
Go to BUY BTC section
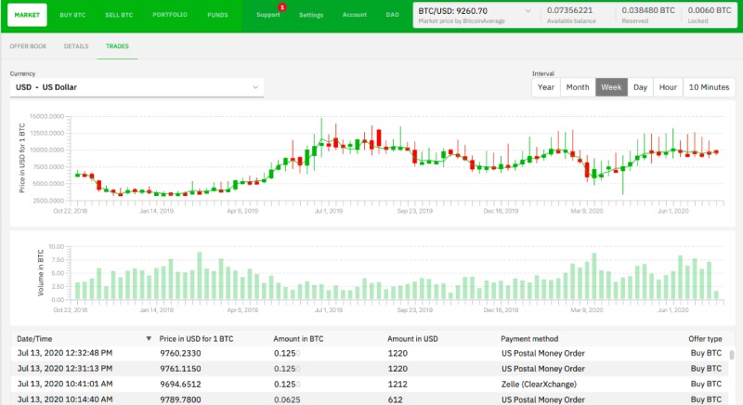pyautogui.click(x=72, y=15)
